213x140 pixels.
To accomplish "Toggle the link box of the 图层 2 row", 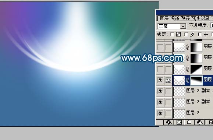I will click(x=168, y=113).
